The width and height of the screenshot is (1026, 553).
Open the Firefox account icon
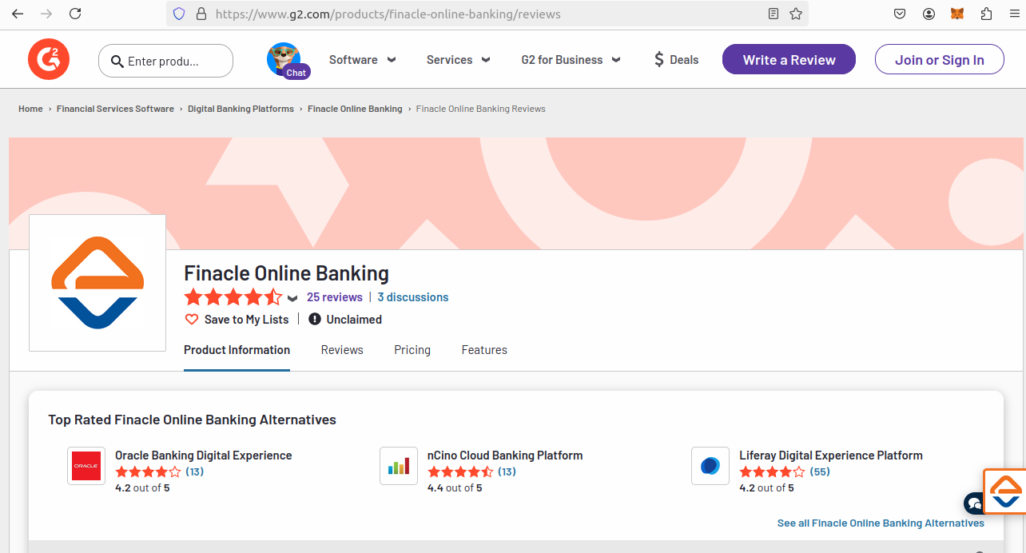[929, 14]
